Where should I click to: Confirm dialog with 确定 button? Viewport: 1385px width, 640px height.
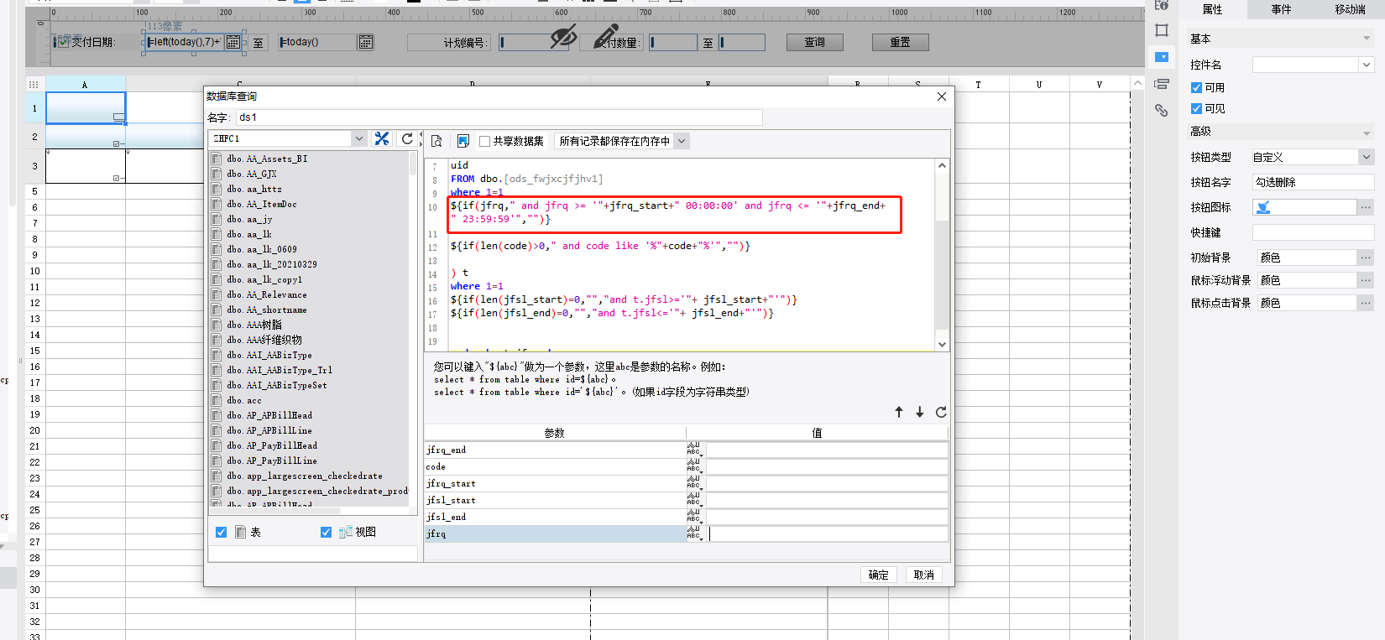(878, 575)
